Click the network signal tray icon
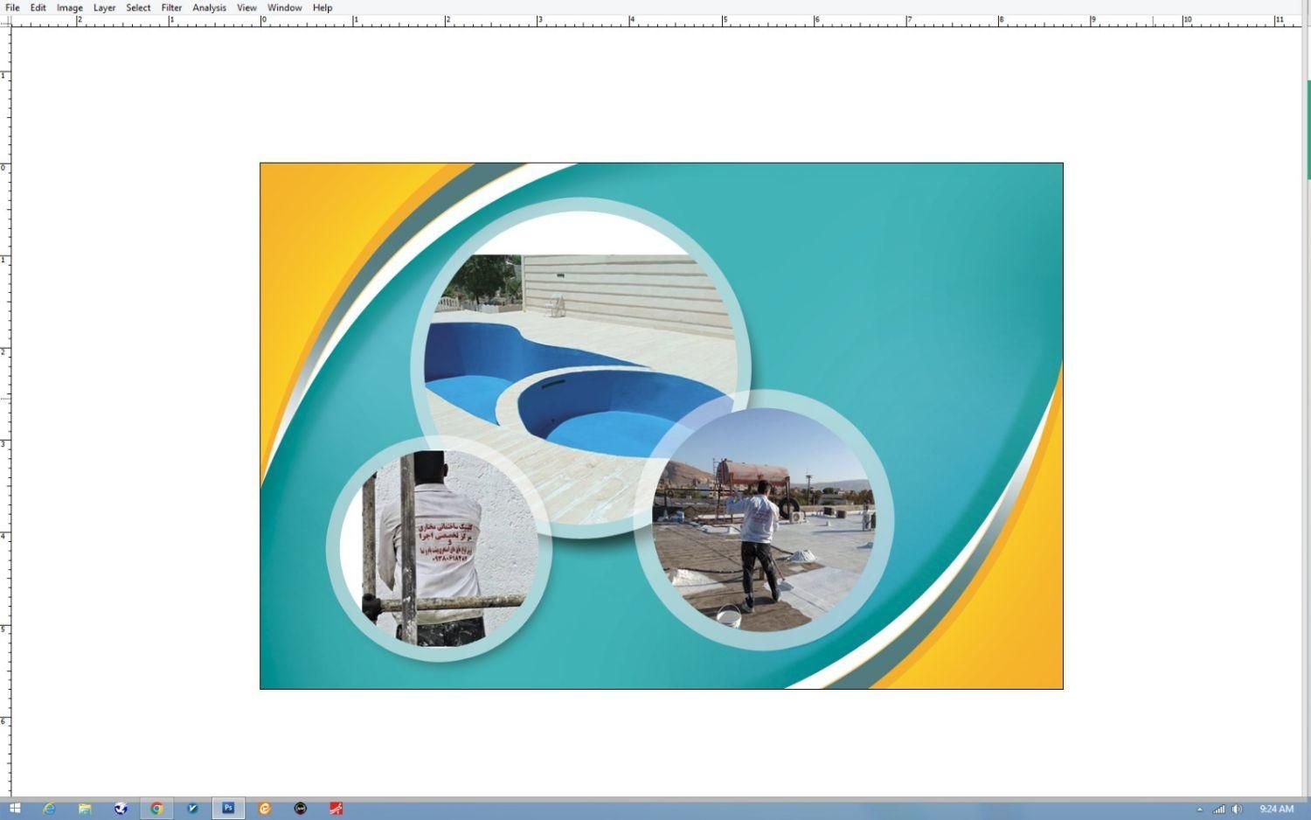 coord(1218,810)
